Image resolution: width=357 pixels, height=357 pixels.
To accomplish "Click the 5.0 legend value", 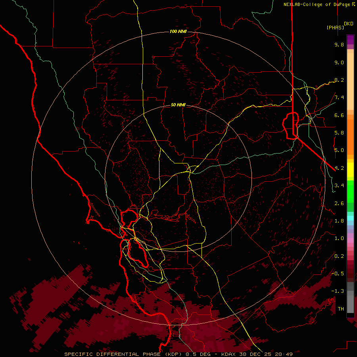I will (x=339, y=150).
